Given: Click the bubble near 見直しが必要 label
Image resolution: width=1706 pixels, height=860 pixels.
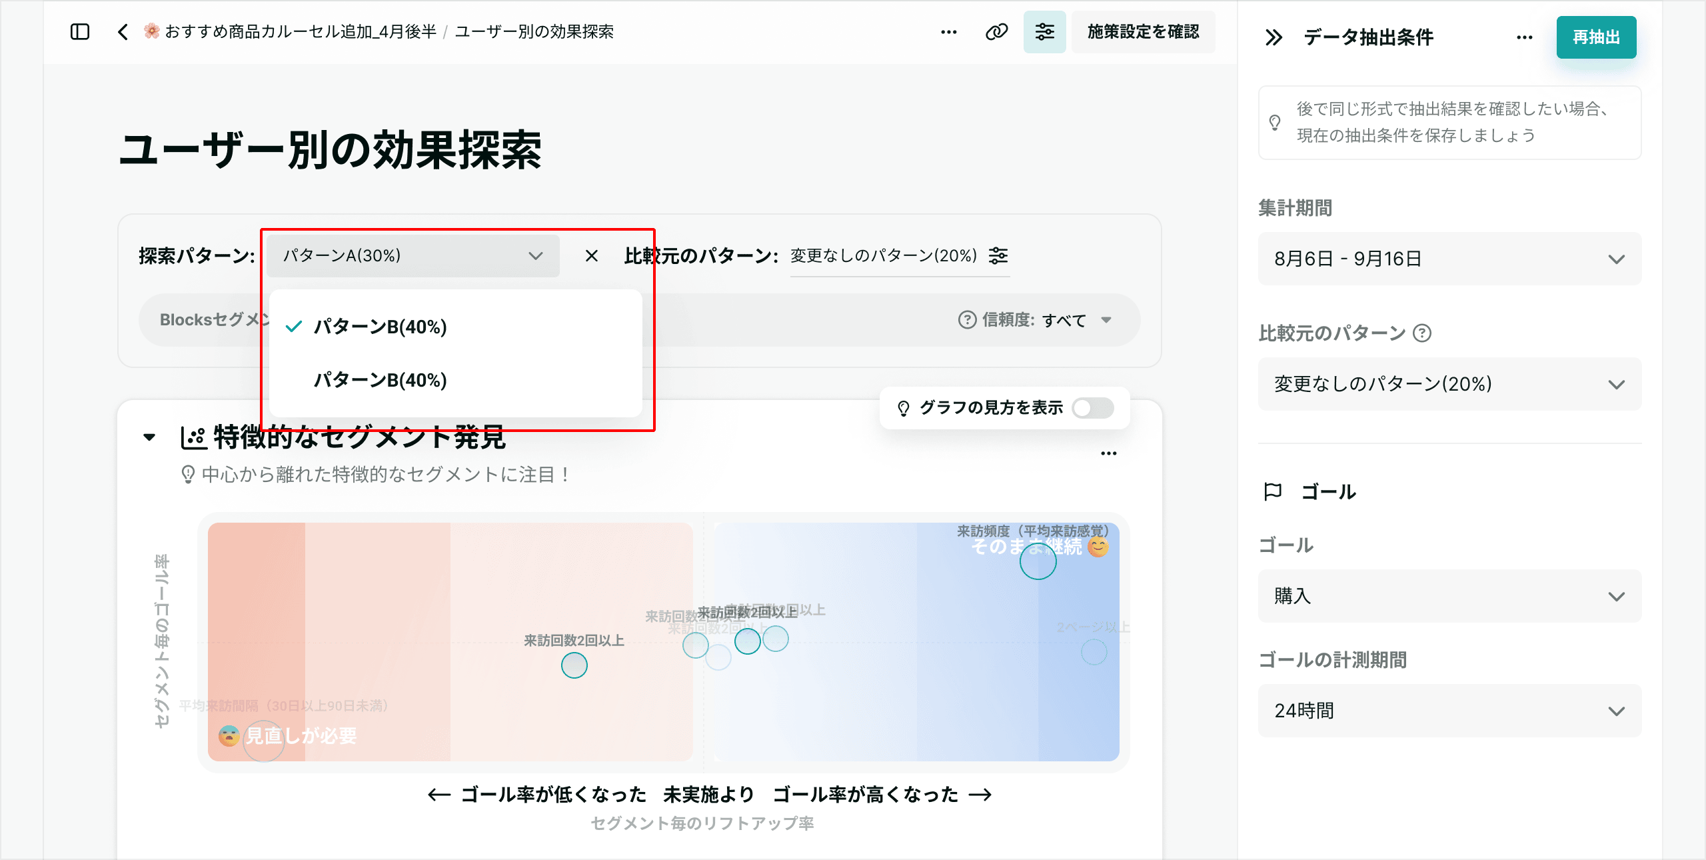Looking at the screenshot, I should pos(264,741).
